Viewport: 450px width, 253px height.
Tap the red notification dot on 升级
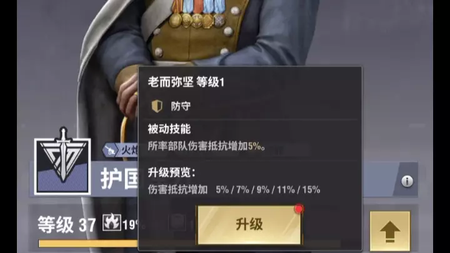[x=299, y=209]
